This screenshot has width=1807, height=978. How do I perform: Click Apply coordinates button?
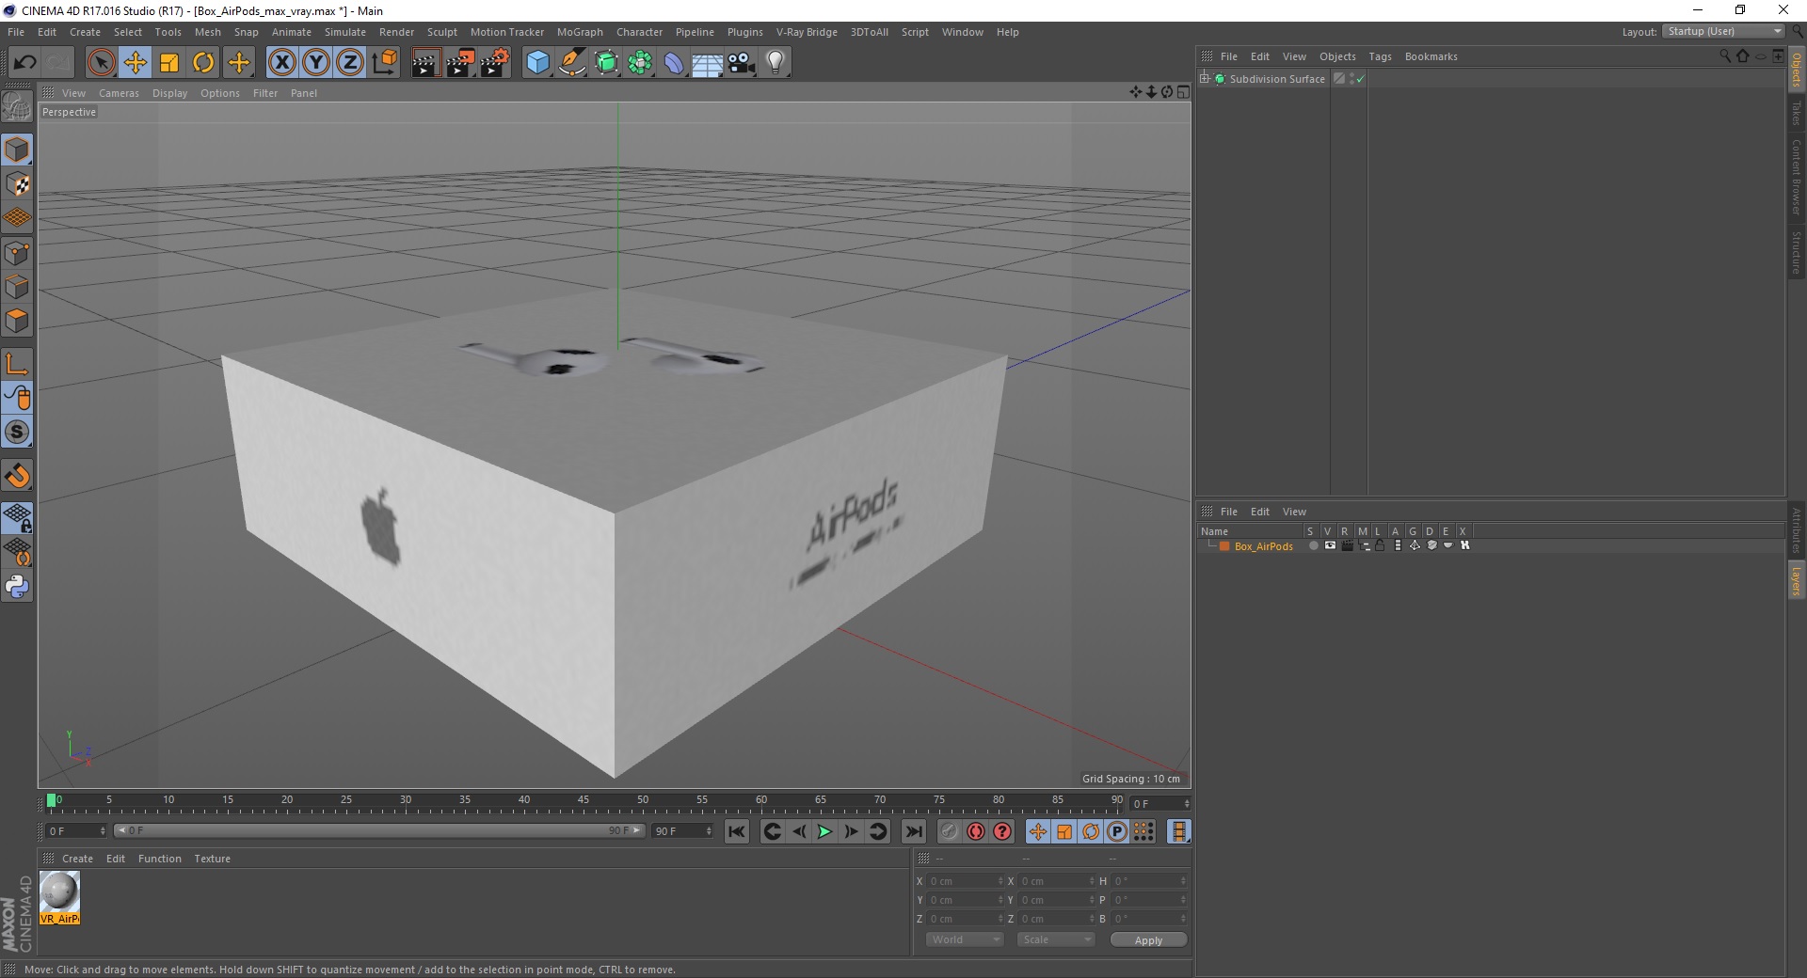point(1148,940)
